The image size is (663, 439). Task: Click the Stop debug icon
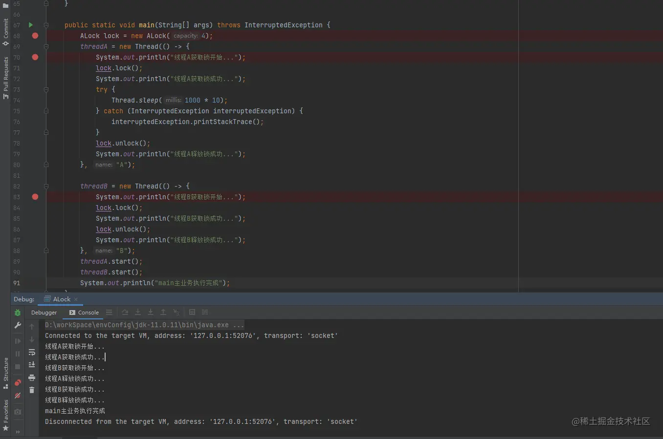[x=18, y=366]
